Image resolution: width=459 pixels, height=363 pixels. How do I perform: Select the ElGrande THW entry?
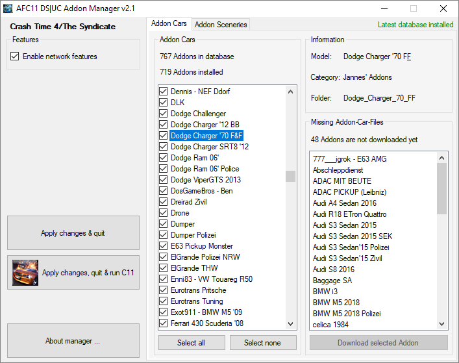point(194,268)
